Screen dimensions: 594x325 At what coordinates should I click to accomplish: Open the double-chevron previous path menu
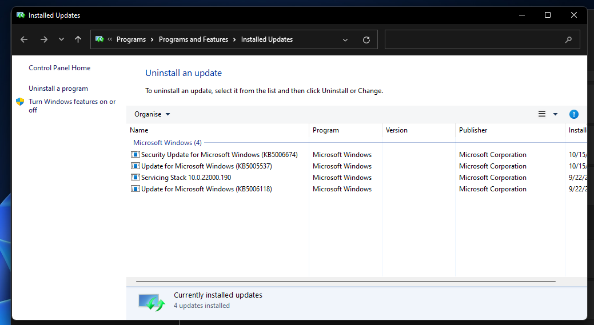110,39
